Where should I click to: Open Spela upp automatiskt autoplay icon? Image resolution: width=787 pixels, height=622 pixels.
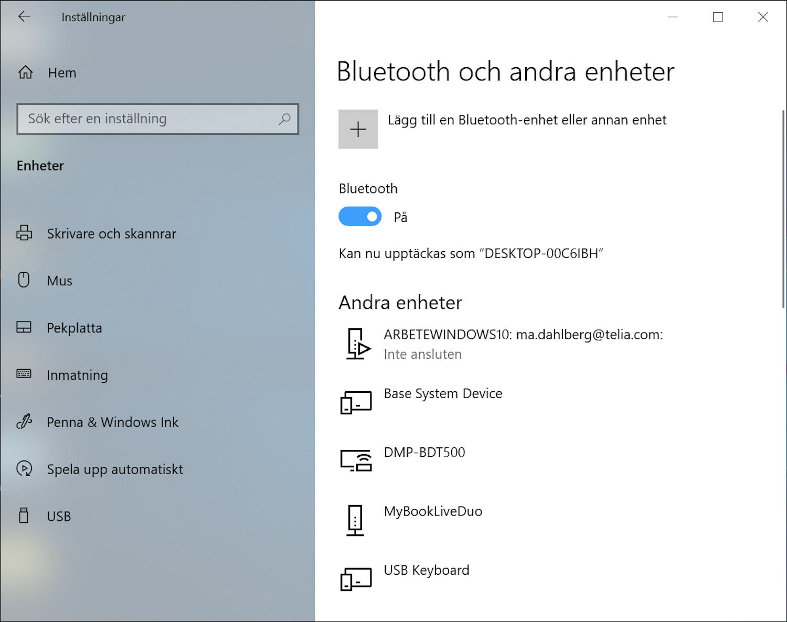[24, 469]
